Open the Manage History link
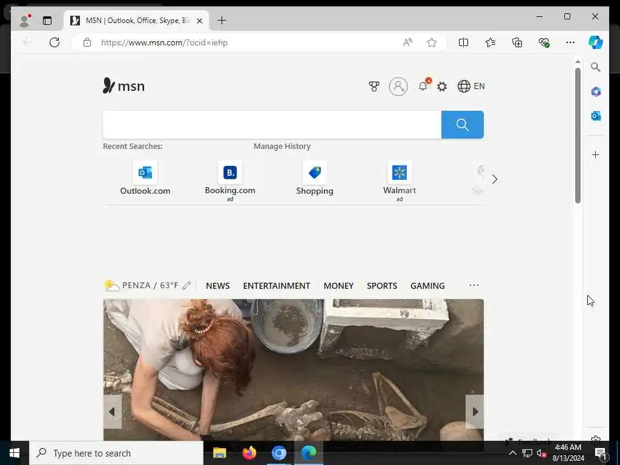This screenshot has width=620, height=465. [282, 147]
